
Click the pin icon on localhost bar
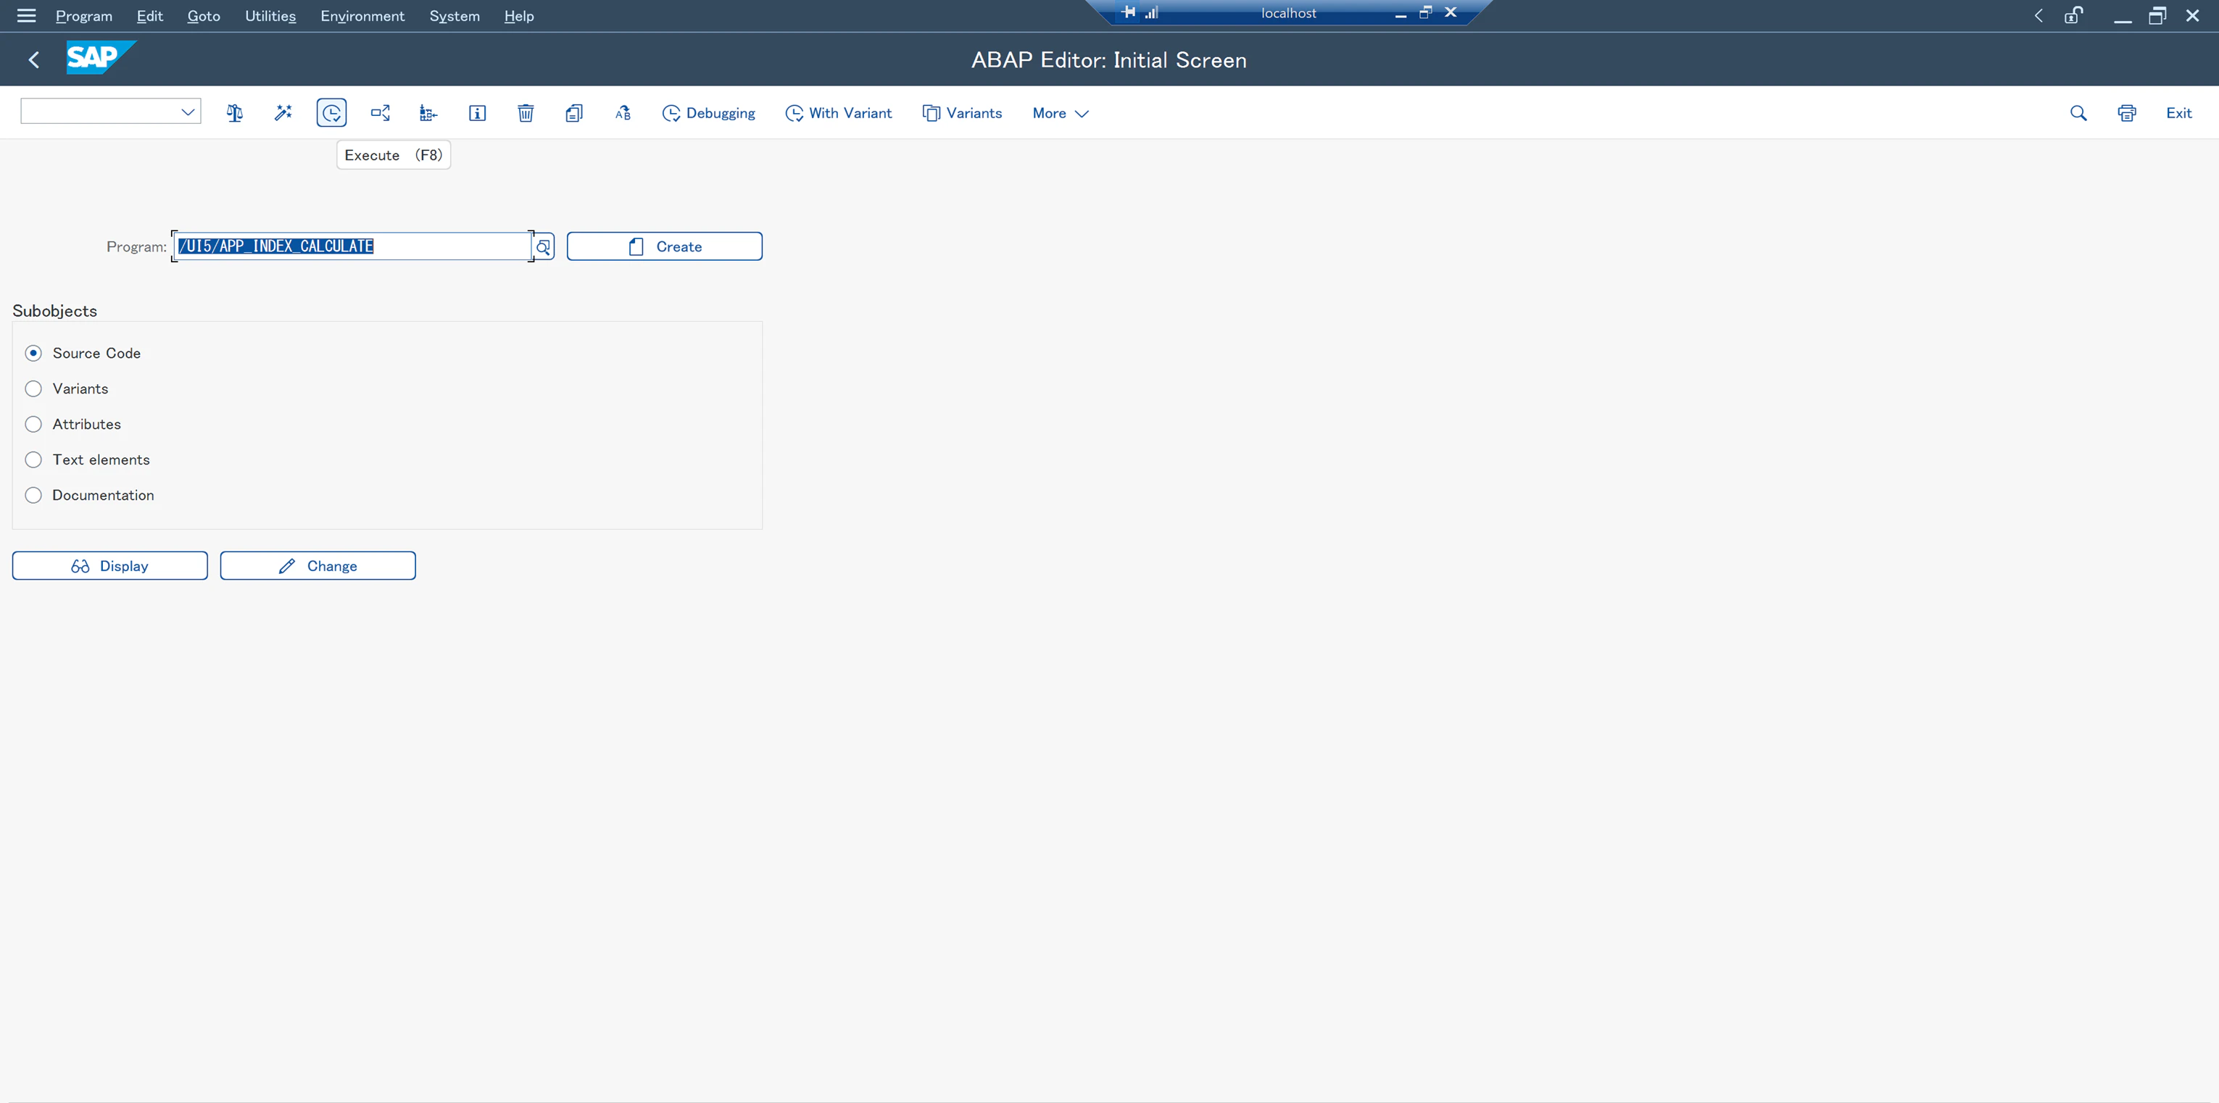(x=1127, y=12)
